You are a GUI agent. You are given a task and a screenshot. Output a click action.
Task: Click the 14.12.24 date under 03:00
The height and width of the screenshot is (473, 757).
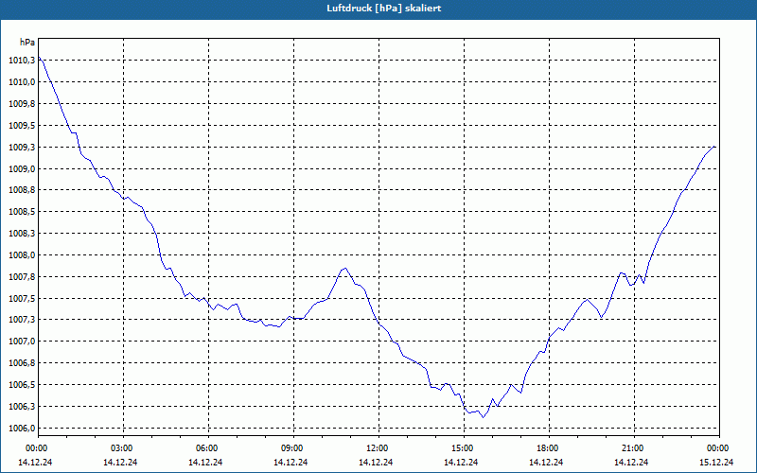pyautogui.click(x=120, y=462)
